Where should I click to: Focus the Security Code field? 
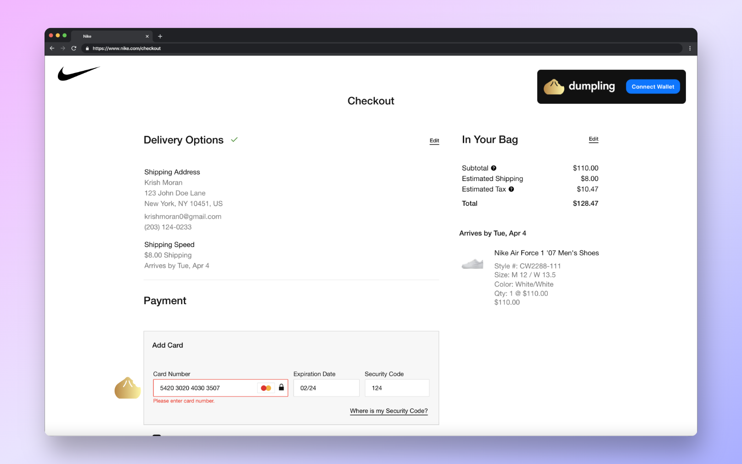[397, 388]
